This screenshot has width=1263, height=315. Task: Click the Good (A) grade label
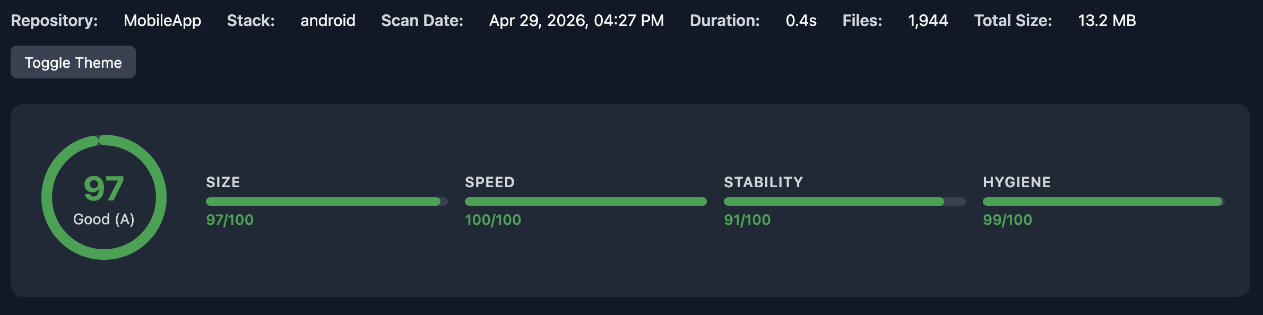(104, 219)
